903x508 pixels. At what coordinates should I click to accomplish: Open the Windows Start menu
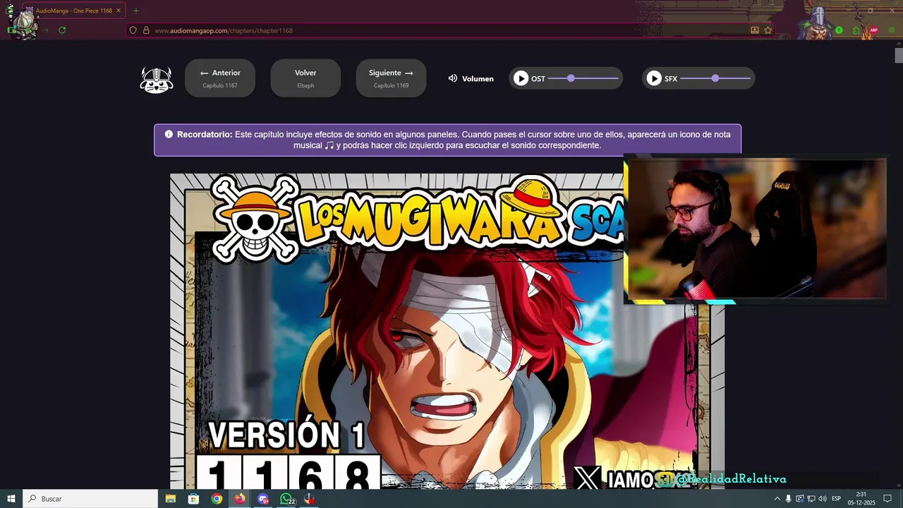click(x=11, y=499)
